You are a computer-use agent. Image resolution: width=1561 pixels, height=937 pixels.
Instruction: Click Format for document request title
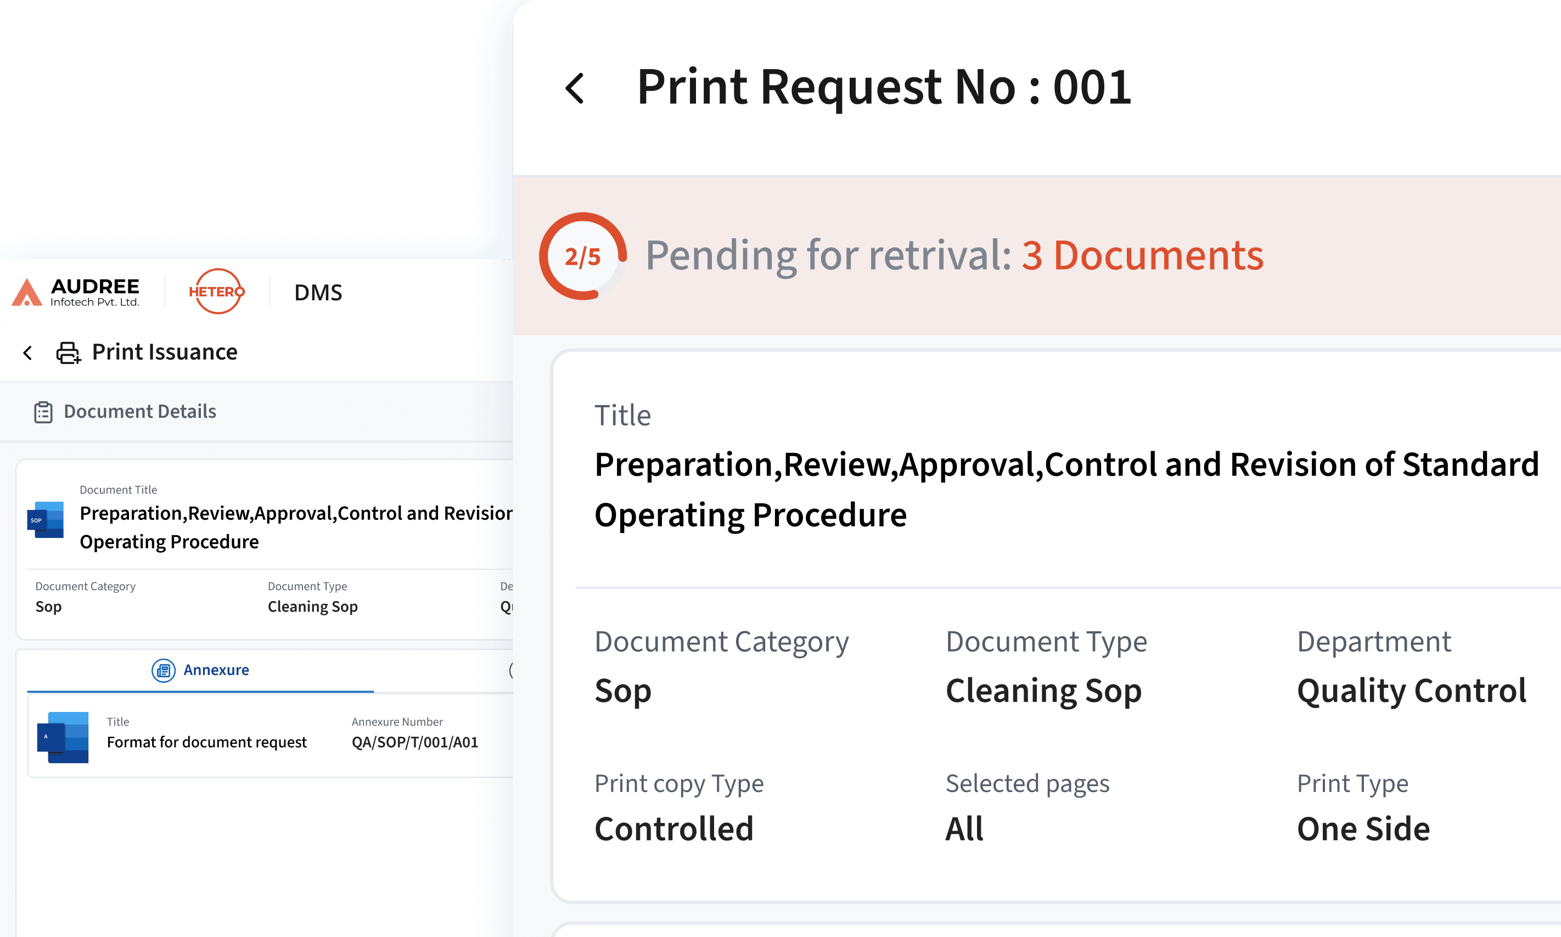pyautogui.click(x=206, y=742)
